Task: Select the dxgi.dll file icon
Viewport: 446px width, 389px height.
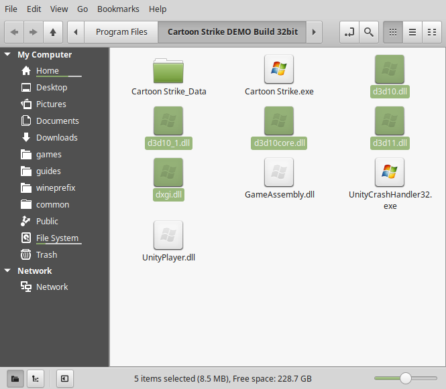Action: [x=168, y=172]
